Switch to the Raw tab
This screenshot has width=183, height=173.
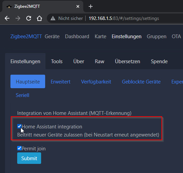[99, 61]
